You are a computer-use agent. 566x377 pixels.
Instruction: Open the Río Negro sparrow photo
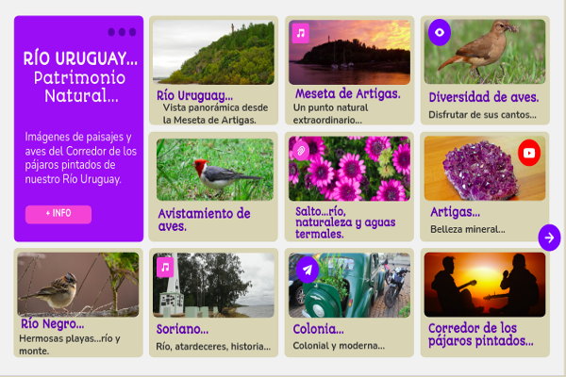[78, 285]
